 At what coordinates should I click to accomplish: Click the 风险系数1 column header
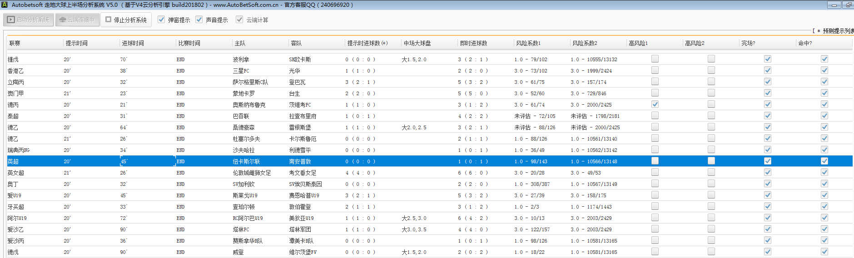point(528,43)
